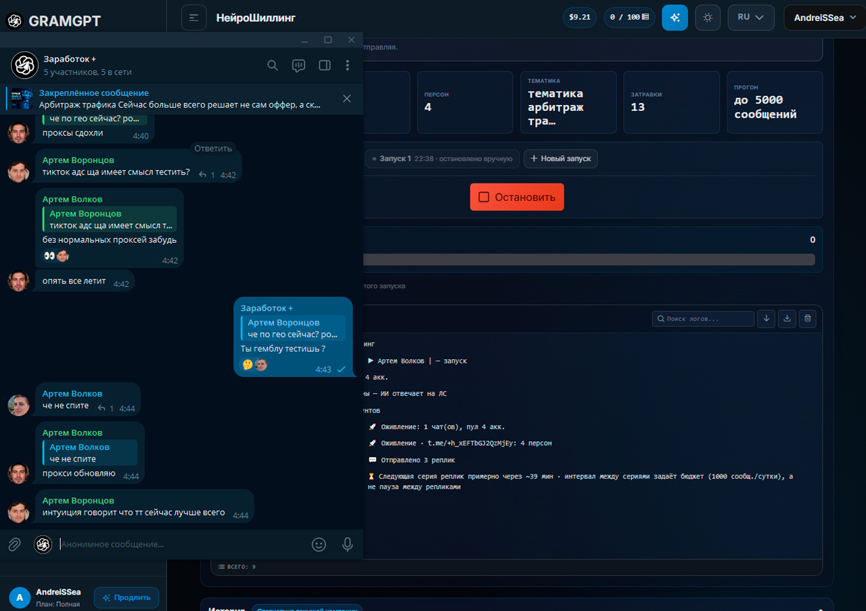Toggle the GramGPT sidebar menu button

click(194, 18)
